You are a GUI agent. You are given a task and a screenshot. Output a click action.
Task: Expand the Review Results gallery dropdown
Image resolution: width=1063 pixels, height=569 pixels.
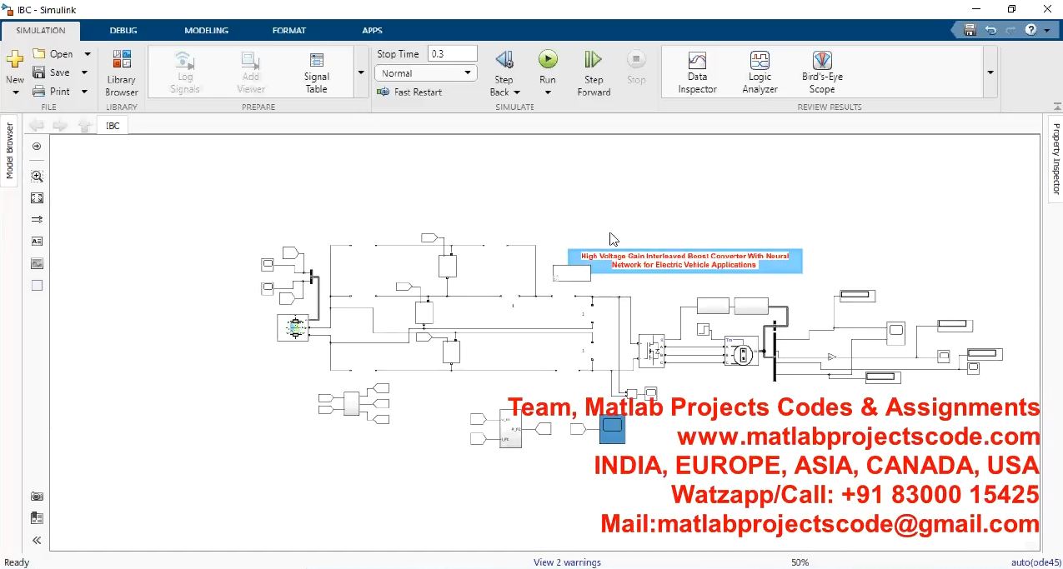pyautogui.click(x=990, y=72)
